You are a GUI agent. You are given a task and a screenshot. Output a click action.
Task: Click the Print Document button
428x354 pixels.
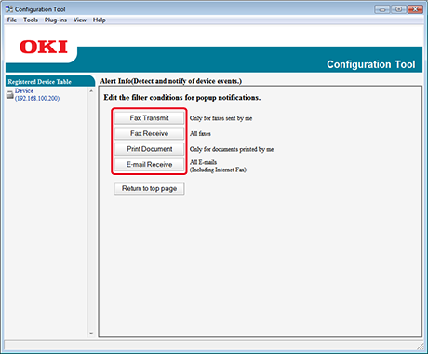149,149
